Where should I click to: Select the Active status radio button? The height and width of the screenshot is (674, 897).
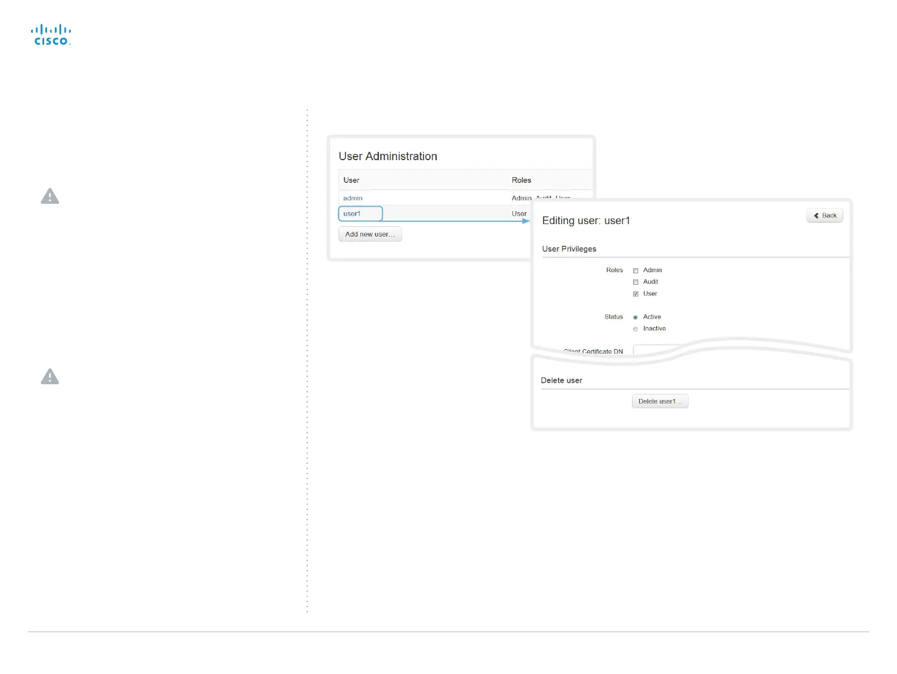tap(635, 317)
